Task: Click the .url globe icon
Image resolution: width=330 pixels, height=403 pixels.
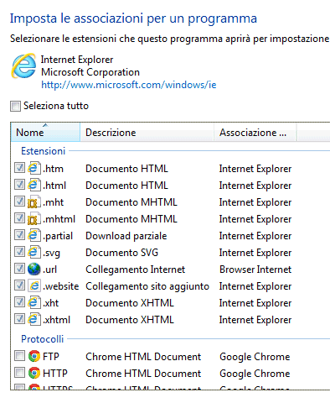Action: click(x=34, y=269)
